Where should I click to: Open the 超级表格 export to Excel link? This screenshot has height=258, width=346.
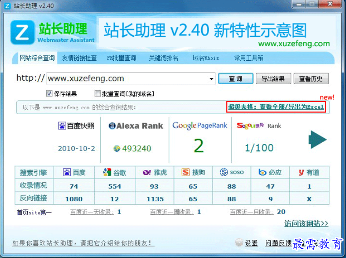tap(276, 107)
